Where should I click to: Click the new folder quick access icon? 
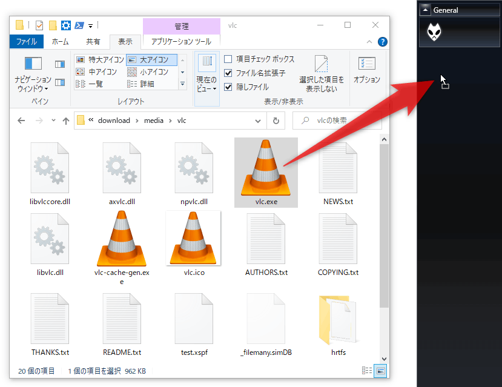pyautogui.click(x=53, y=25)
